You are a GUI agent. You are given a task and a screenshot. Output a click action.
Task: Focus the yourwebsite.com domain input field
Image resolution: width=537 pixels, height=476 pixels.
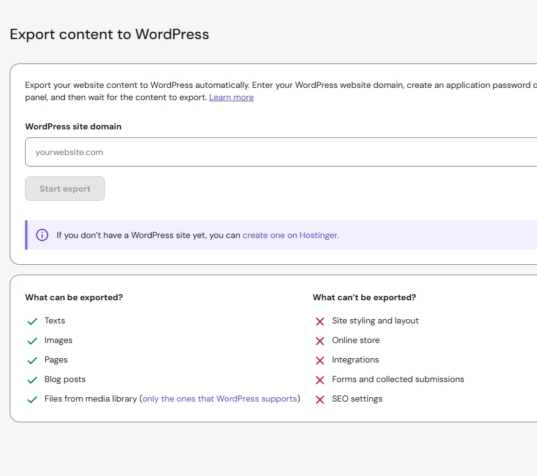click(x=281, y=152)
